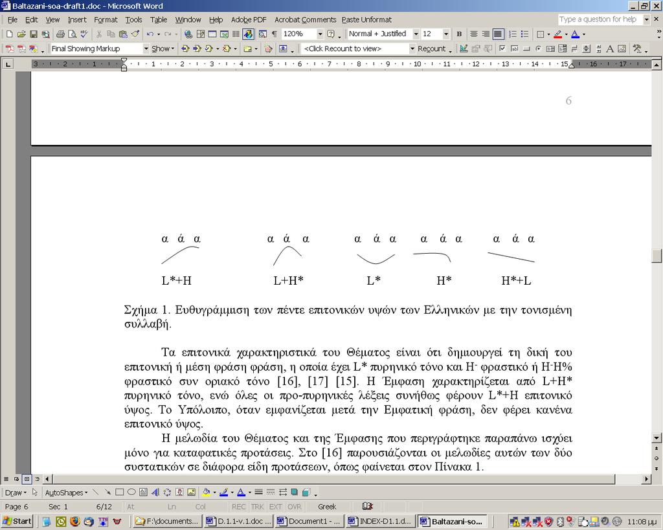
Task: Click Paste Unformat in menu bar
Action: (x=366, y=20)
